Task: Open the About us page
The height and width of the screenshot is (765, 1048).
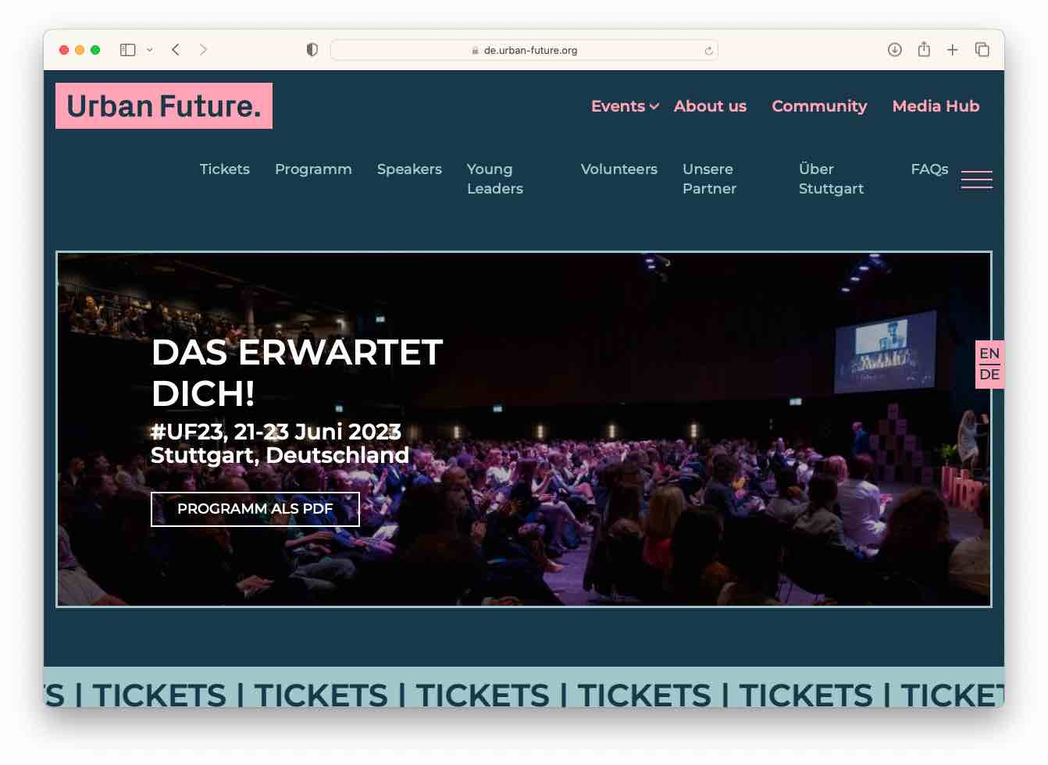Action: point(710,106)
